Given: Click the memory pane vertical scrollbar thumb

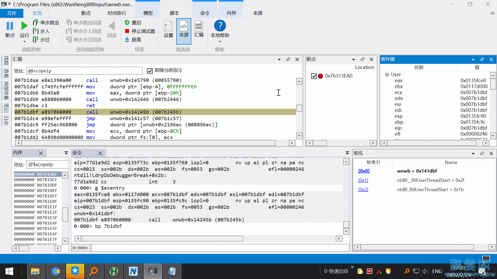Looking at the screenshot, I should [x=65, y=214].
